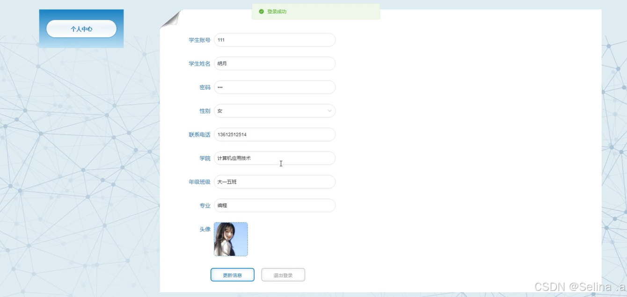The image size is (627, 297).
Task: Focus the 密码 password field
Action: 275,87
